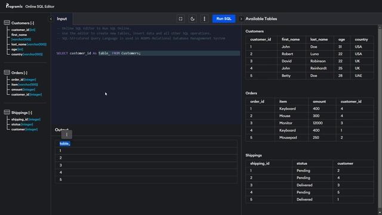
Task: Run the SQL query
Action: 224,19
